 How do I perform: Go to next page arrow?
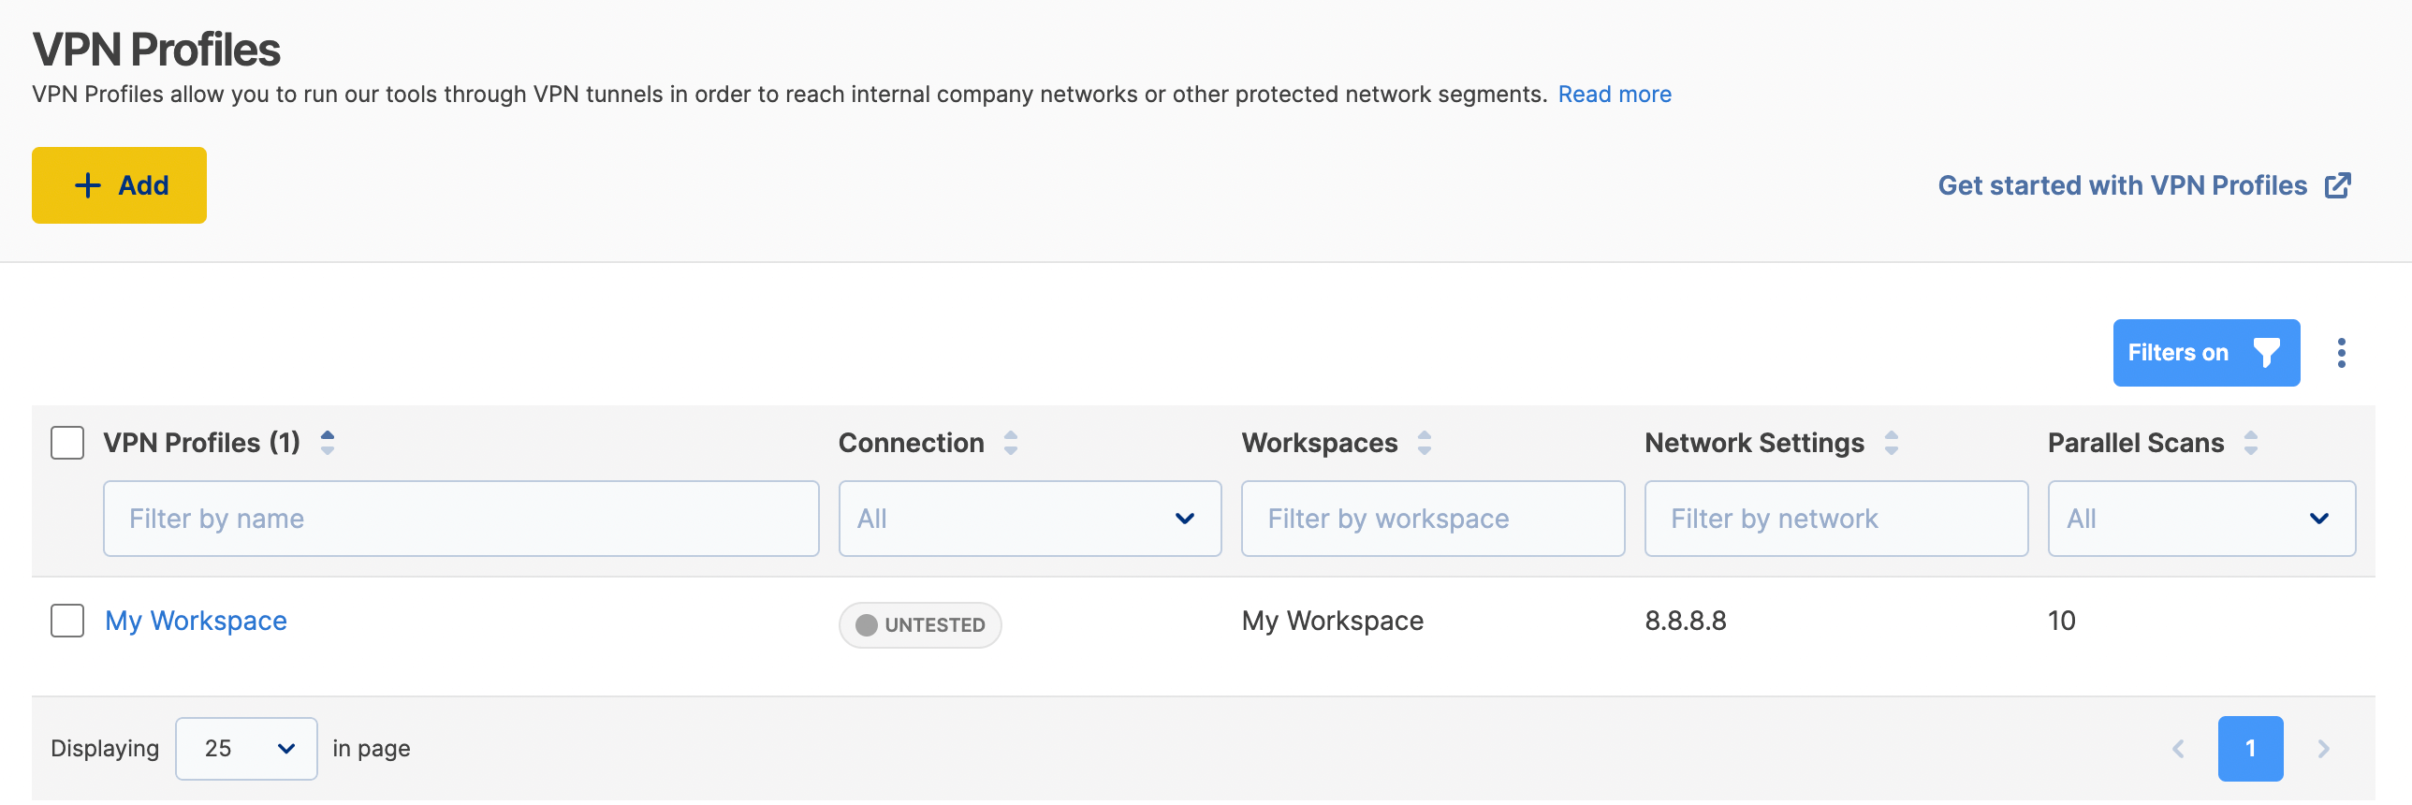pyautogui.click(x=2323, y=749)
